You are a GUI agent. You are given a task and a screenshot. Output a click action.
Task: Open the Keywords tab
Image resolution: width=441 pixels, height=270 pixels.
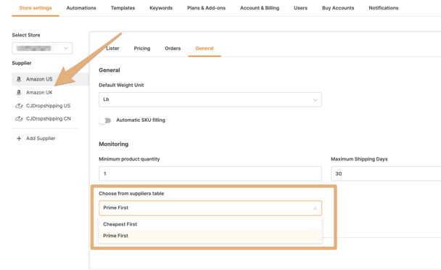tap(161, 8)
